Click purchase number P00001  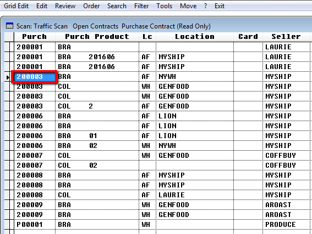point(35,225)
